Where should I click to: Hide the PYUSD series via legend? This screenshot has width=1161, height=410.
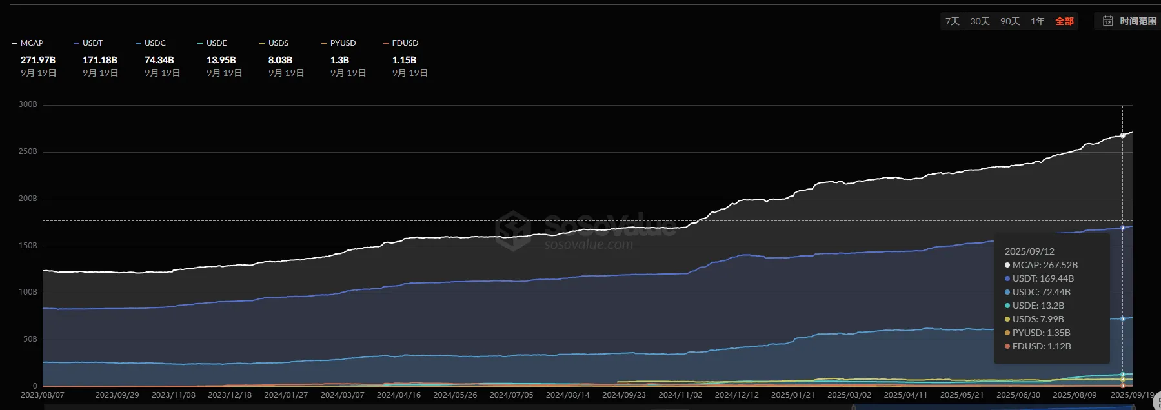coord(342,43)
